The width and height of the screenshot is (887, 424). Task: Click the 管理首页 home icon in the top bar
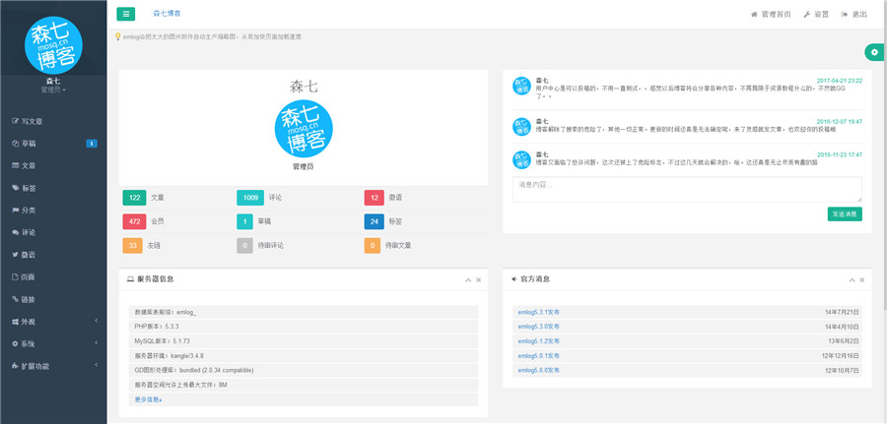tap(754, 14)
